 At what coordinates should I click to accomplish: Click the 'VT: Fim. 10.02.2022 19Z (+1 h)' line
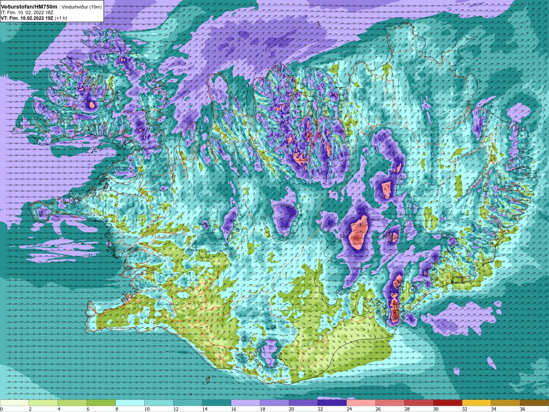[x=34, y=18]
